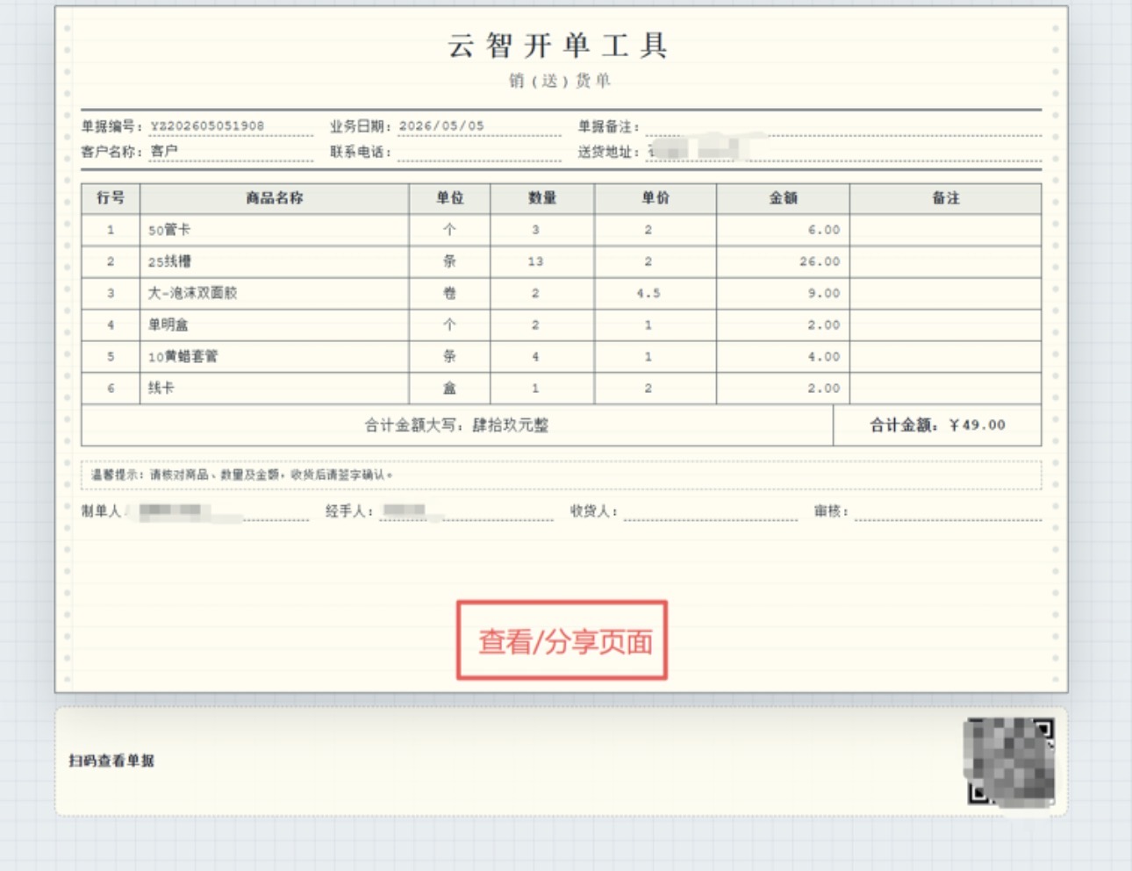Click the unit 盒 cell

tap(449, 388)
